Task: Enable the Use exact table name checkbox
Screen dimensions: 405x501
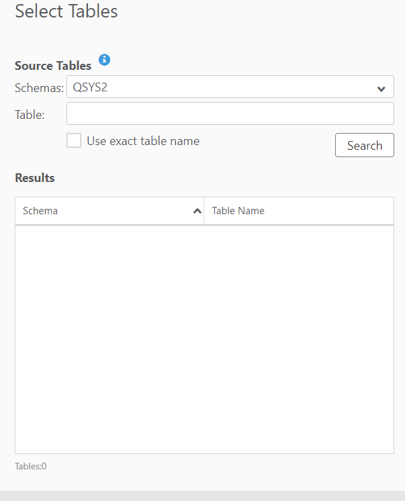Action: tap(74, 141)
